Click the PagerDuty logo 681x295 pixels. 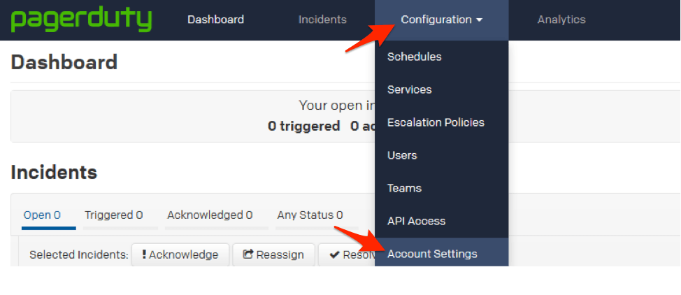coord(81,20)
